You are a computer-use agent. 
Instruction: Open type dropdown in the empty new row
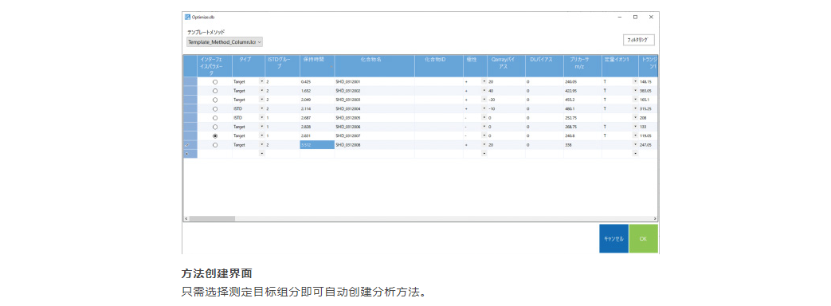pos(262,154)
